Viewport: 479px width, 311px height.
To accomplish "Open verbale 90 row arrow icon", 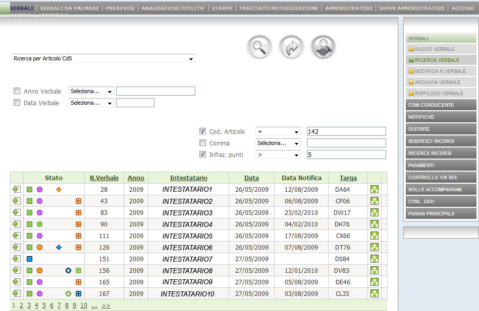I will [17, 224].
